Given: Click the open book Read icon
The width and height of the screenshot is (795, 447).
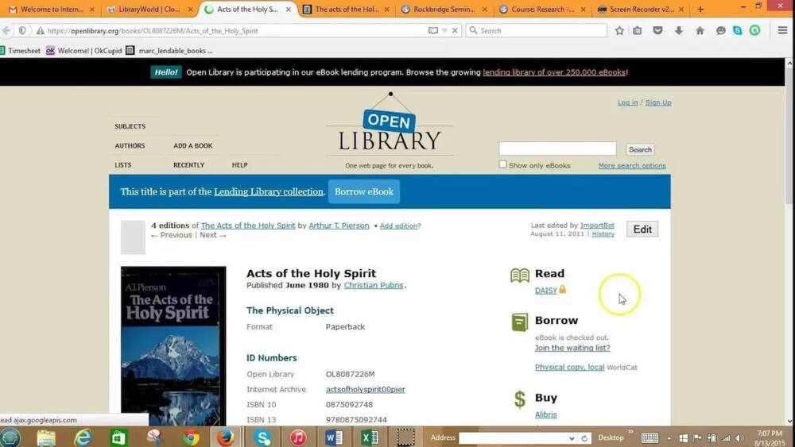Looking at the screenshot, I should (x=520, y=275).
